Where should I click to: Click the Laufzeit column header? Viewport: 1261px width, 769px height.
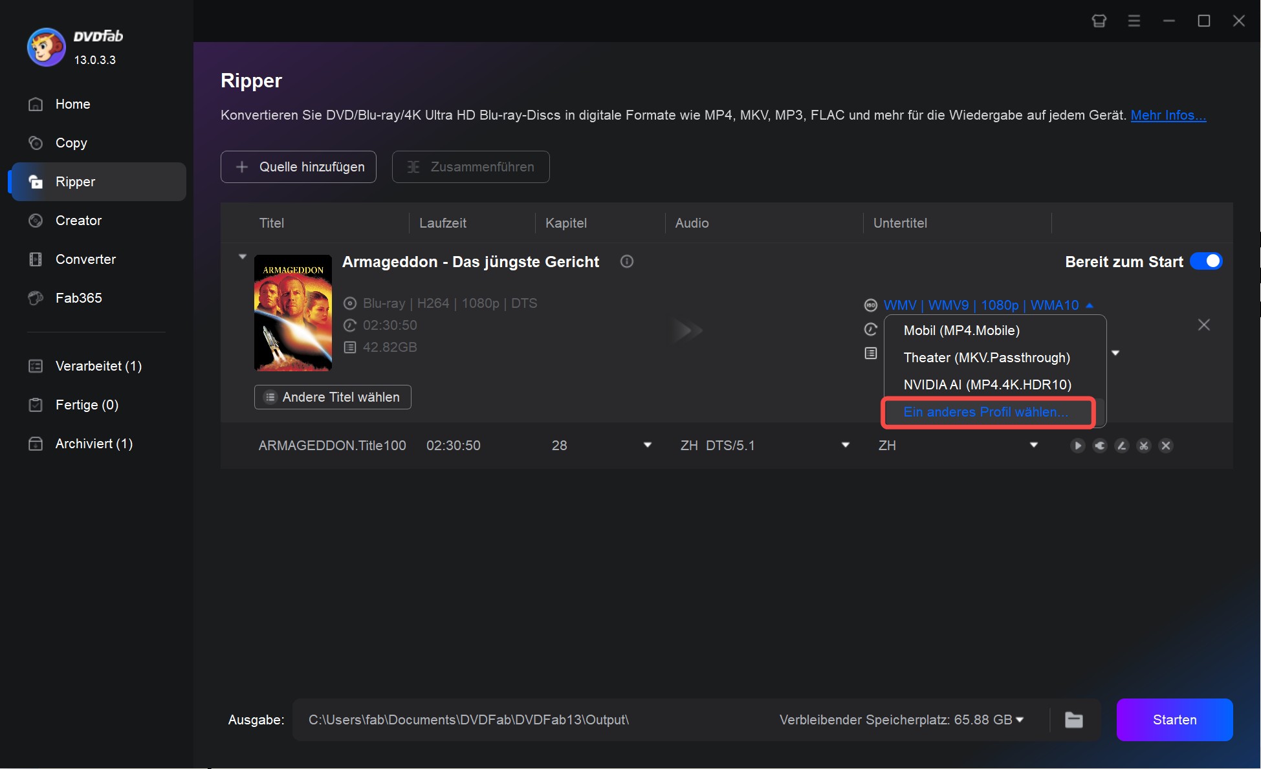(x=443, y=223)
